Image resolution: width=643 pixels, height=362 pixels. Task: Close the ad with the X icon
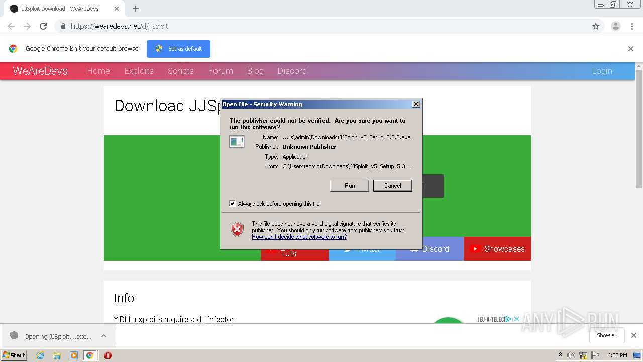tap(516, 319)
